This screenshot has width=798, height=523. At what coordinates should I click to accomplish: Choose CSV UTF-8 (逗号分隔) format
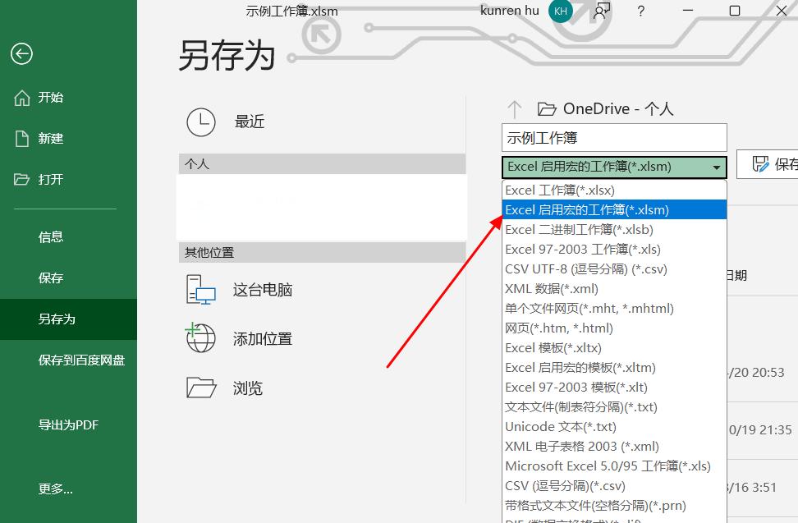coord(614,269)
